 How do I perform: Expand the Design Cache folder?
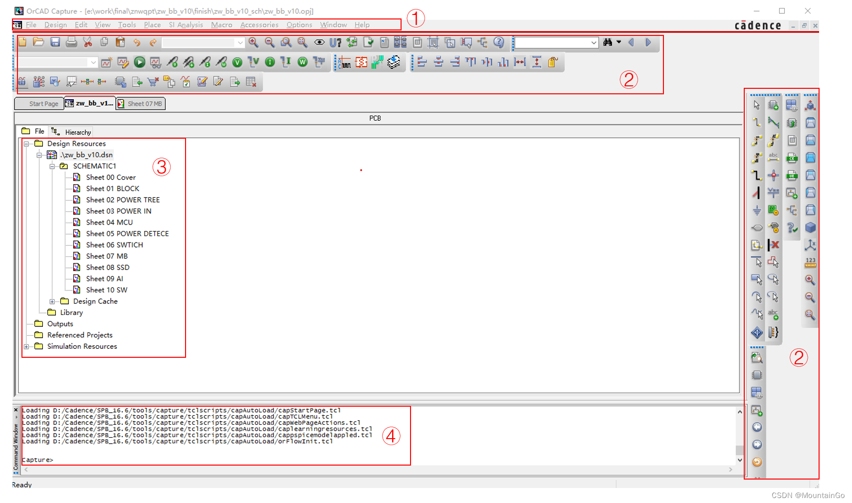(x=52, y=301)
